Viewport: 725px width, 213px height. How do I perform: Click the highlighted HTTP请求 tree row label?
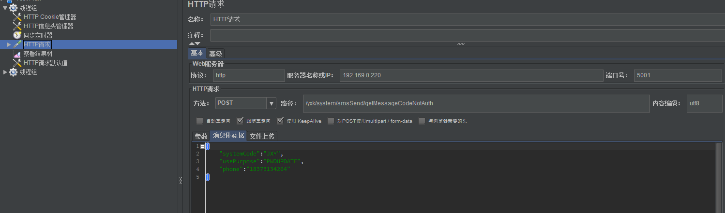(37, 44)
